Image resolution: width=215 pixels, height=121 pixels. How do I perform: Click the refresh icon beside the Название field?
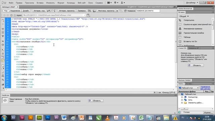(x=125, y=11)
